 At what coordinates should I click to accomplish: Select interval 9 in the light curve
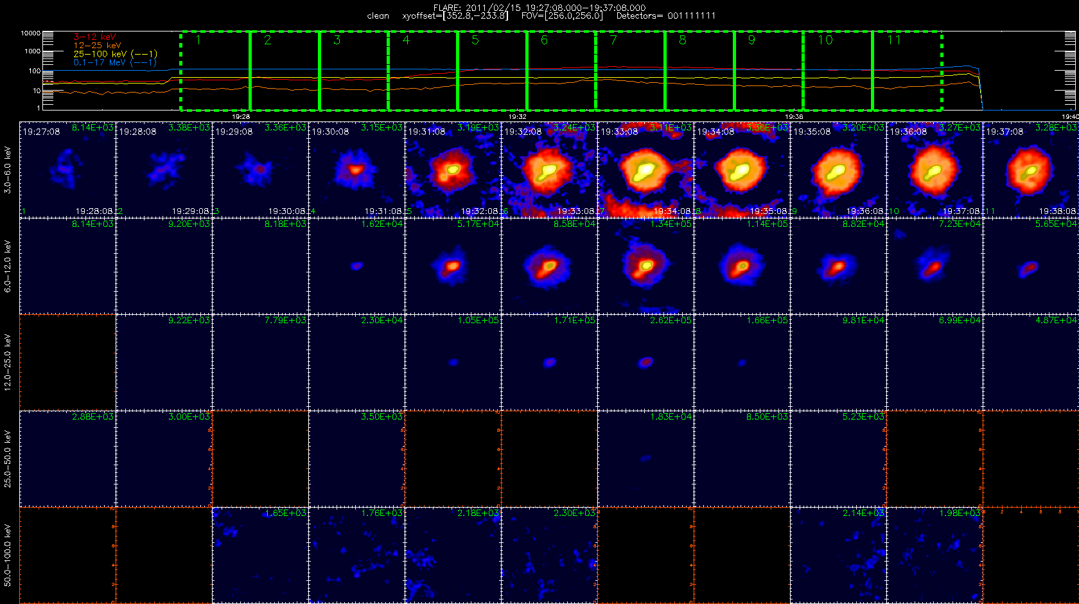coord(769,71)
